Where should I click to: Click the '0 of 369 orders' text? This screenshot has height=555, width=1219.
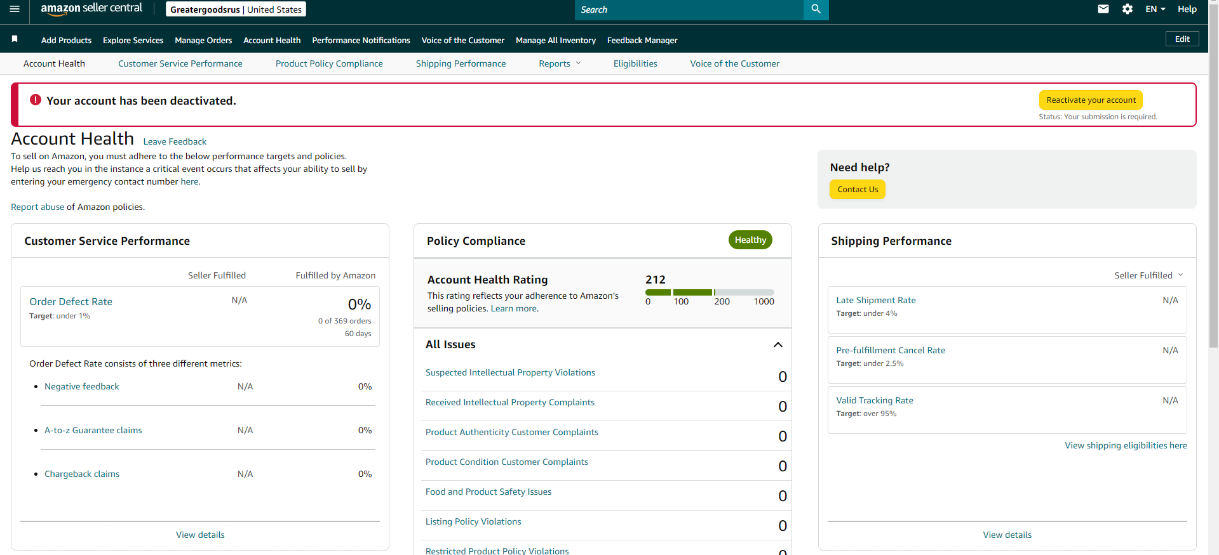point(345,321)
